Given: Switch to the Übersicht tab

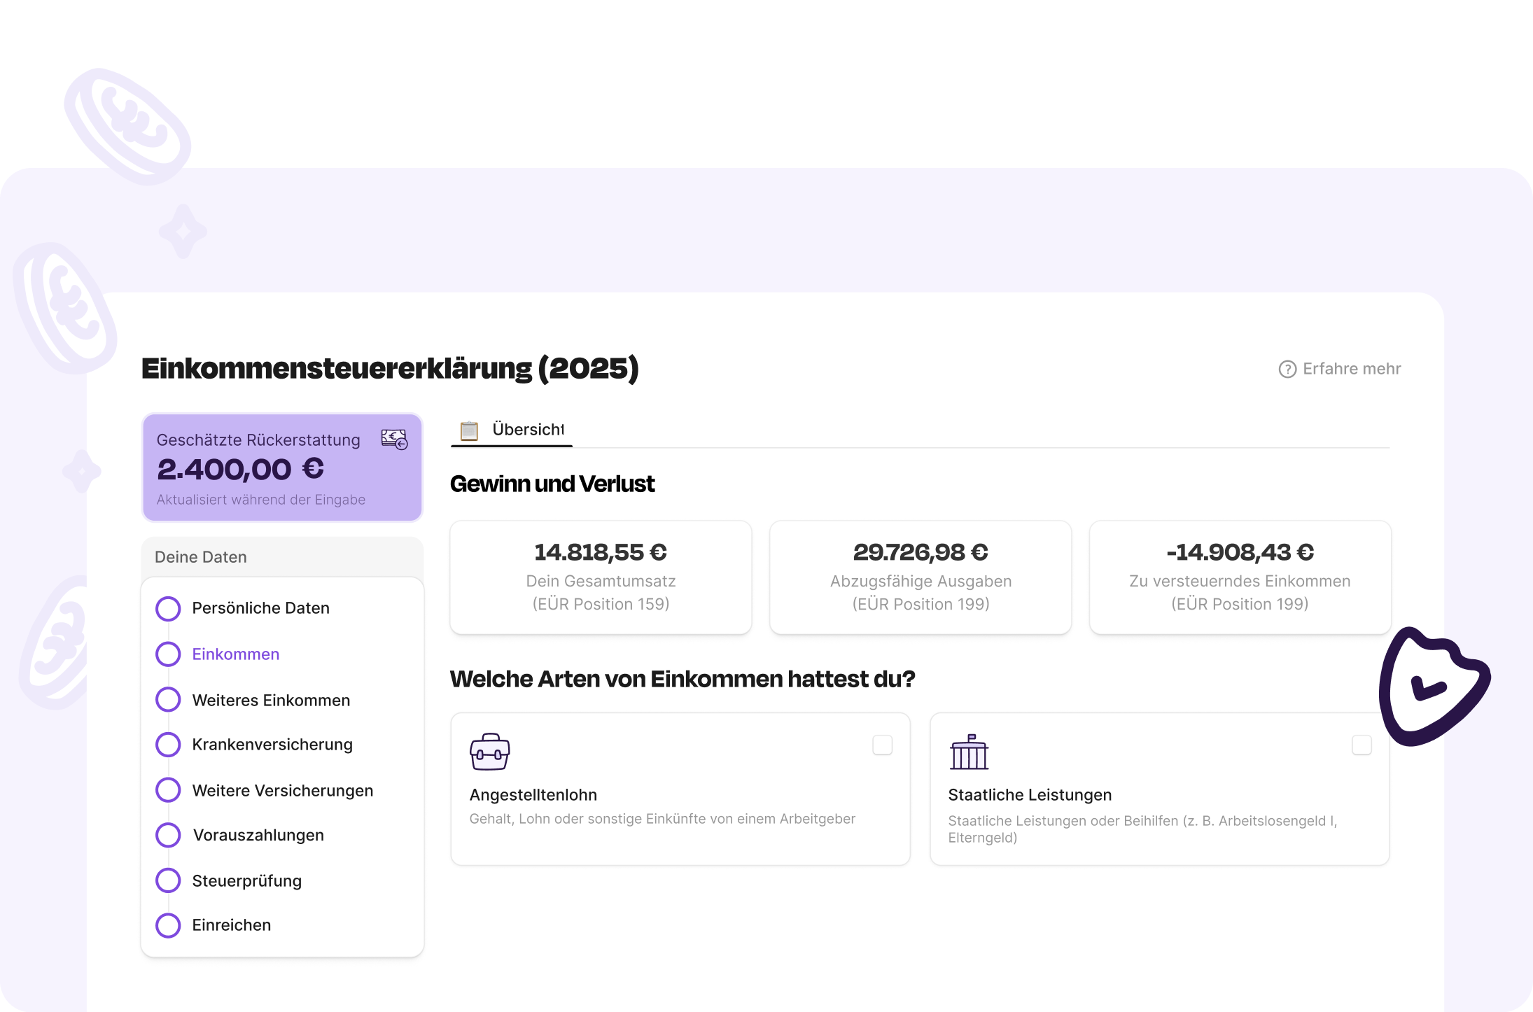Looking at the screenshot, I should pos(512,430).
